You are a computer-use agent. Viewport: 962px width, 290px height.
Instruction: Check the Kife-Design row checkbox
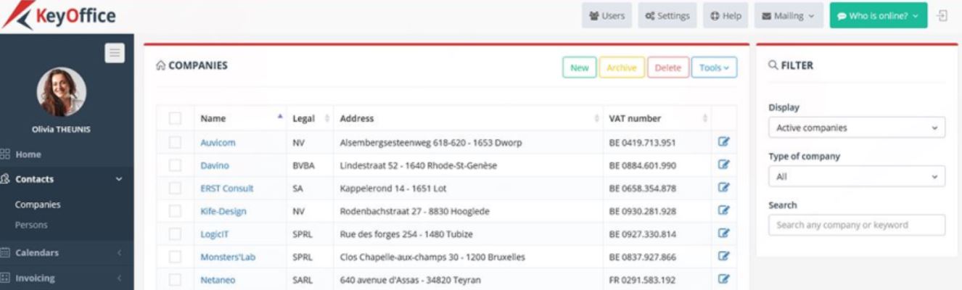pyautogui.click(x=175, y=211)
